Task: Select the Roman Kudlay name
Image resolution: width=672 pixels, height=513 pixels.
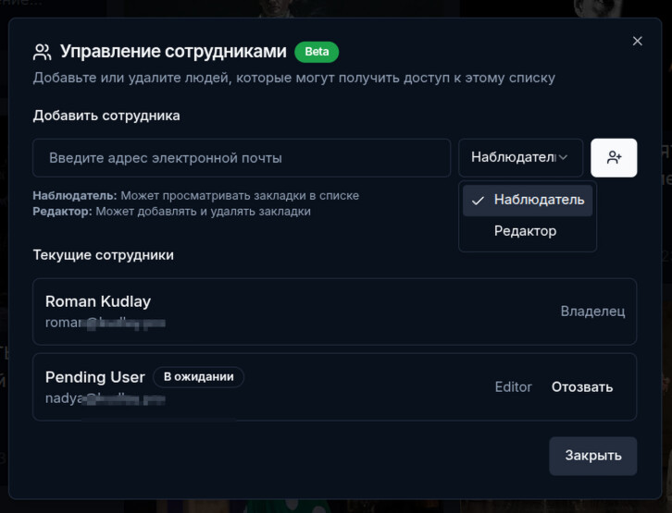Action: [x=98, y=301]
